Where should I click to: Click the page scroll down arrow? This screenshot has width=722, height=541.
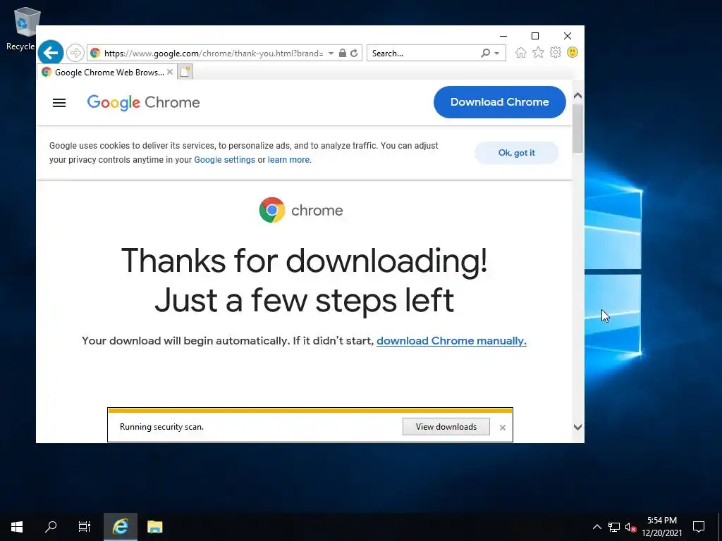click(578, 427)
